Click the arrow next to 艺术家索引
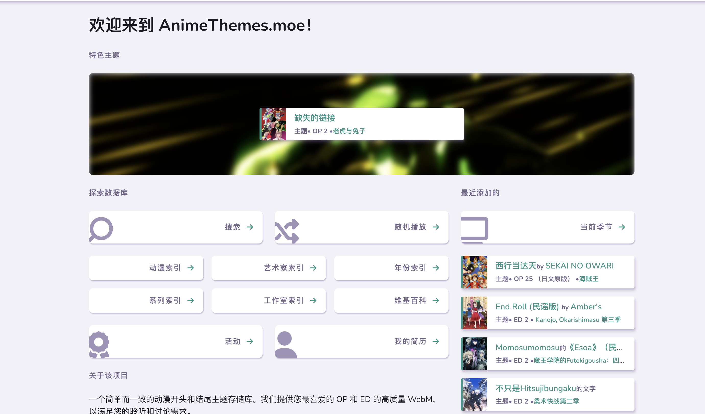 [313, 268]
